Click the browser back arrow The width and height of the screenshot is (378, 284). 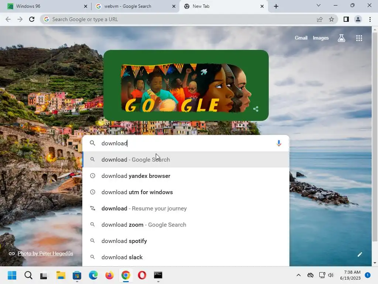point(8,19)
